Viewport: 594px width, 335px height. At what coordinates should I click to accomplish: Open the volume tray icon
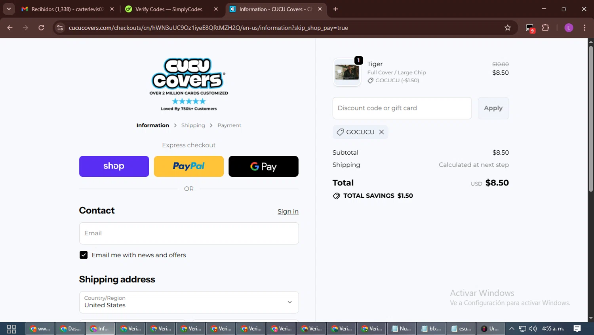pos(533,329)
